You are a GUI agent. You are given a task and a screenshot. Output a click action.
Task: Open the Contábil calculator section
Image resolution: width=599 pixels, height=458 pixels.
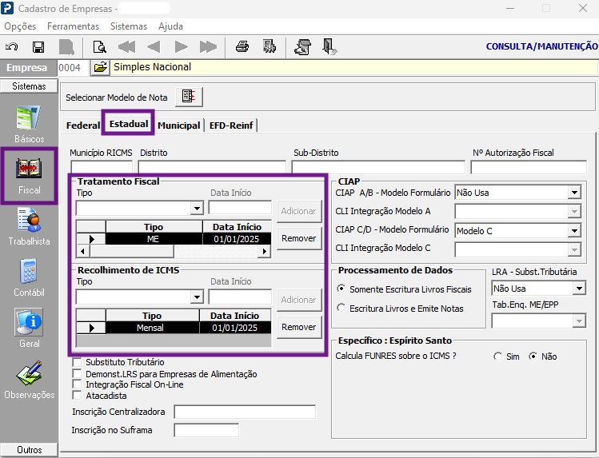click(x=29, y=278)
